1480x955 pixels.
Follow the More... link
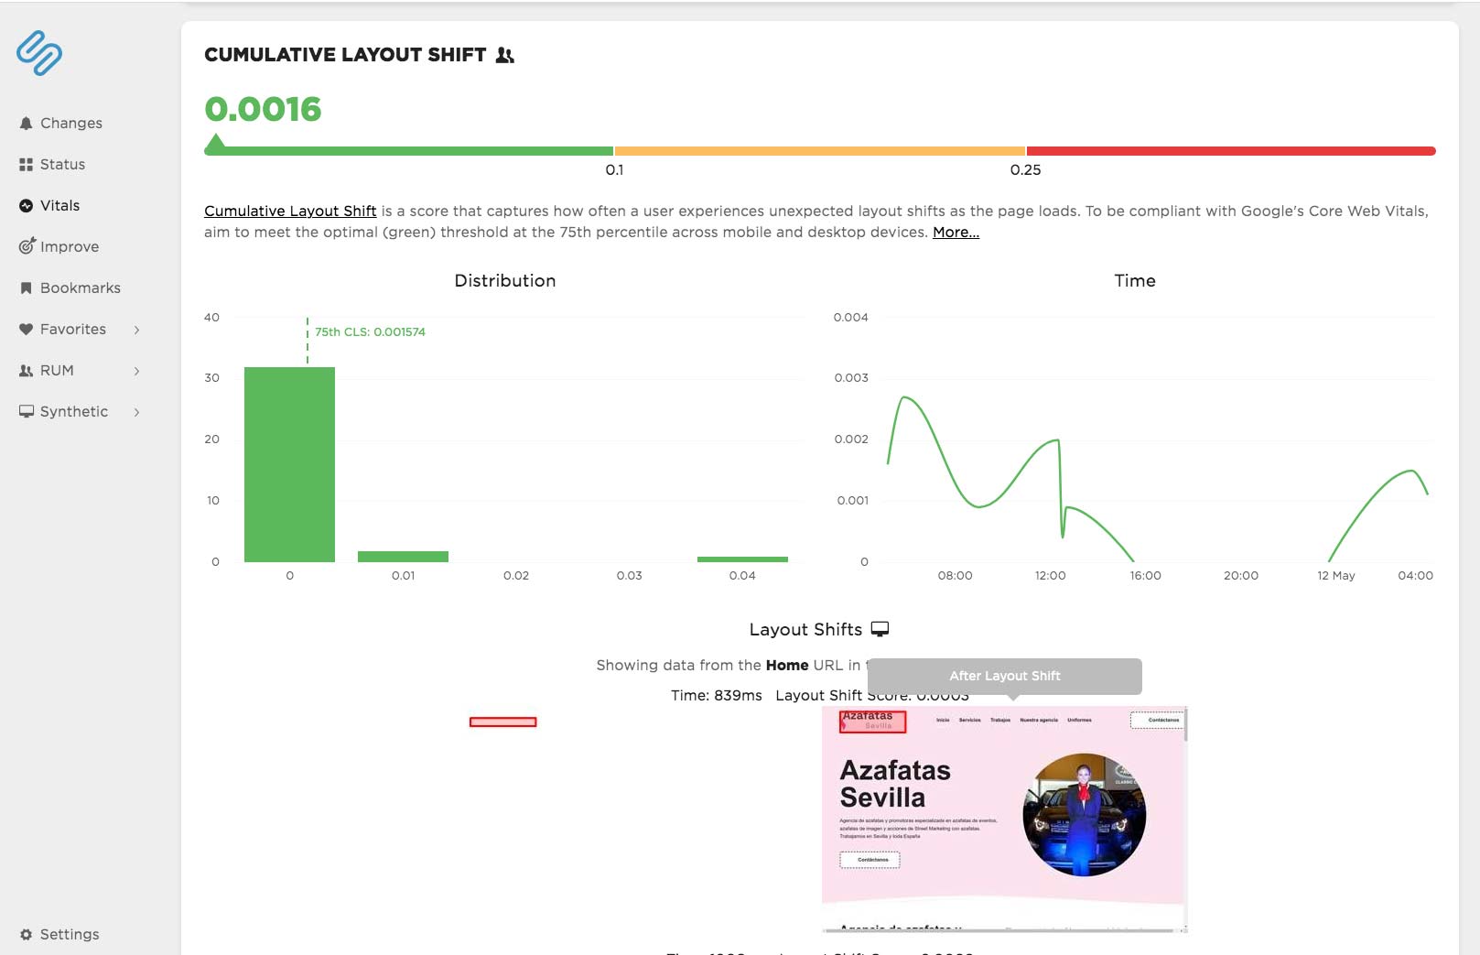point(956,233)
